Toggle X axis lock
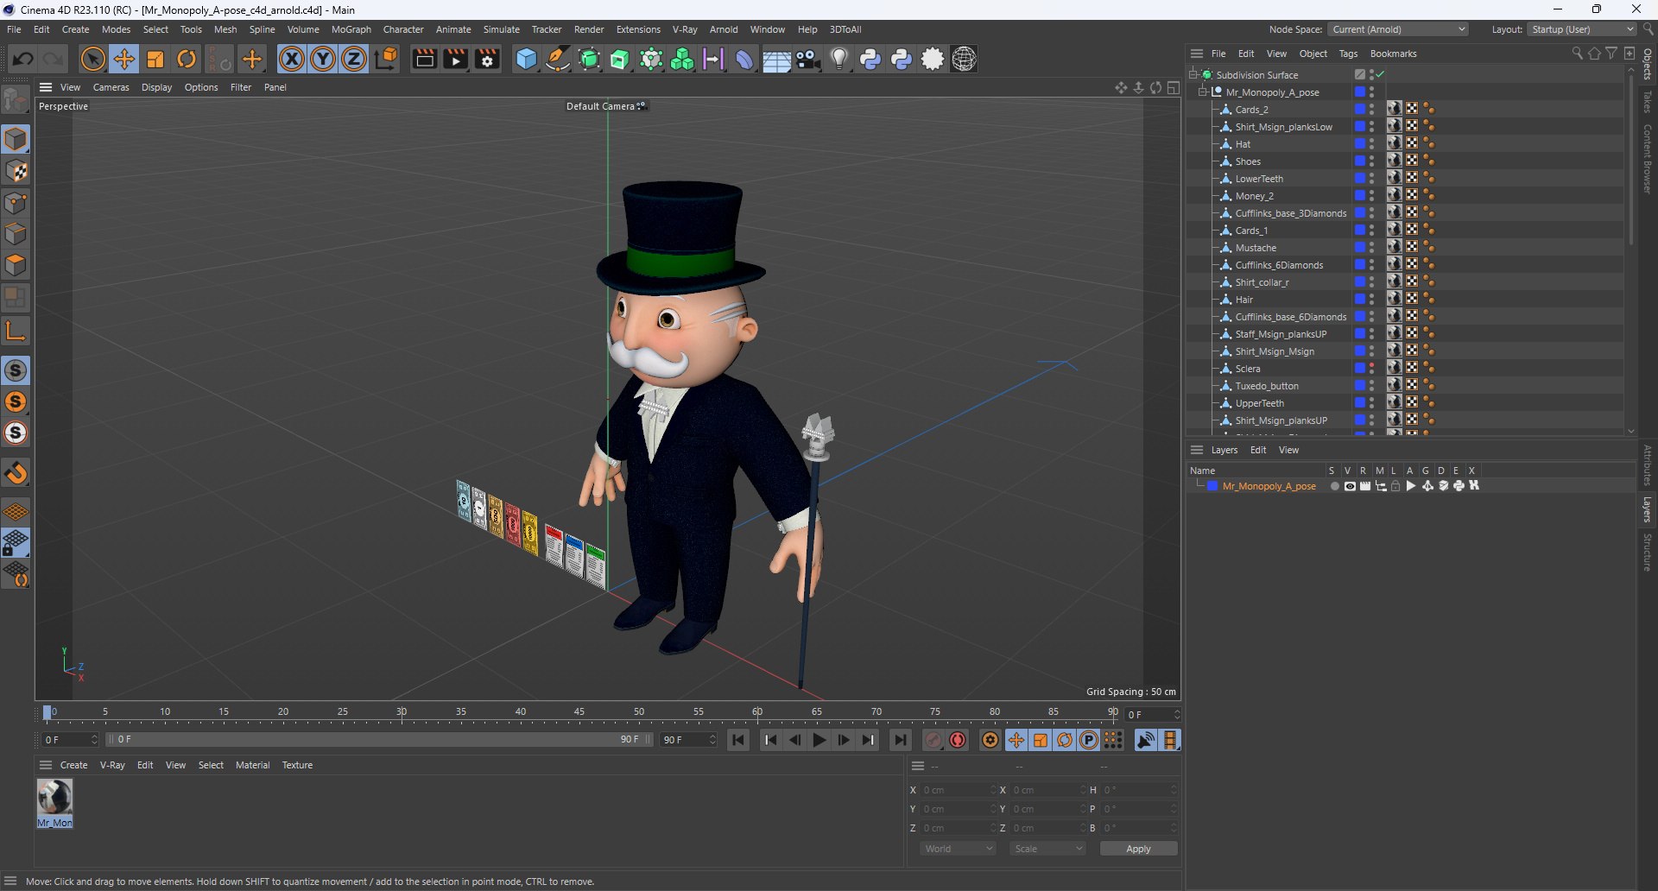 [x=292, y=59]
